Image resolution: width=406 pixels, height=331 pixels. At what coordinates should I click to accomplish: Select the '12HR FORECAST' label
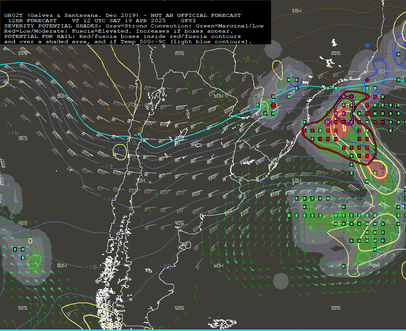[32, 21]
